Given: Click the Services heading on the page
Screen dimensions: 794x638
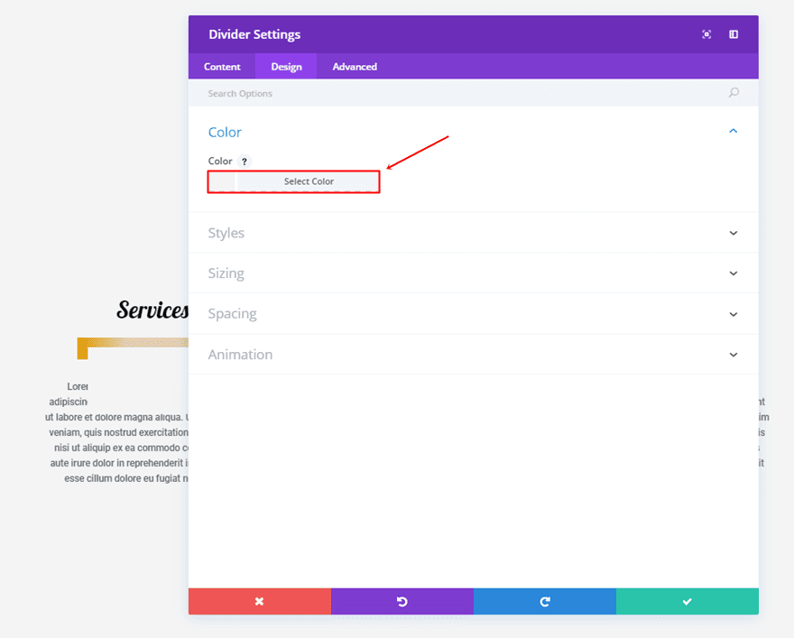Looking at the screenshot, I should coord(152,310).
